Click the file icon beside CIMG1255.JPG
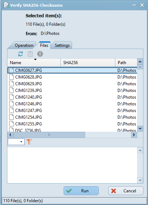Screen dimensions: 148x205 tap(12, 124)
